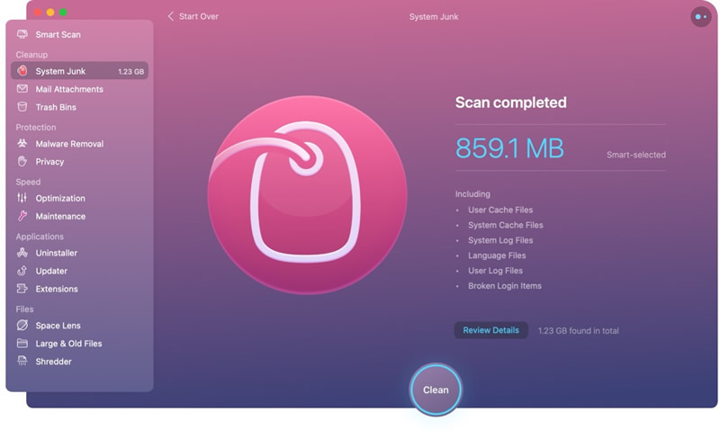This screenshot has height=438, width=720.
Task: Click the Speed section header
Action: [x=28, y=182]
